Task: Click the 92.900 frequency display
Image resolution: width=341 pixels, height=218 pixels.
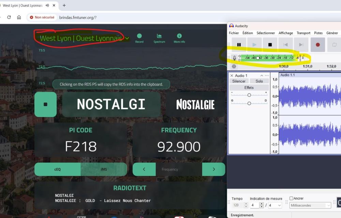Action: pyautogui.click(x=179, y=147)
